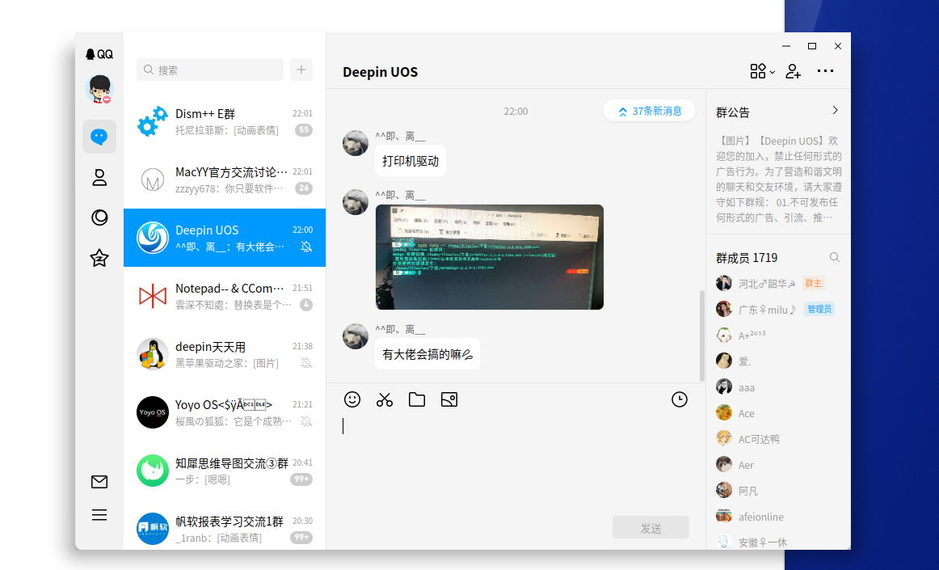Click the 4 unread badge on Notepad--
This screenshot has width=939, height=570.
click(306, 305)
